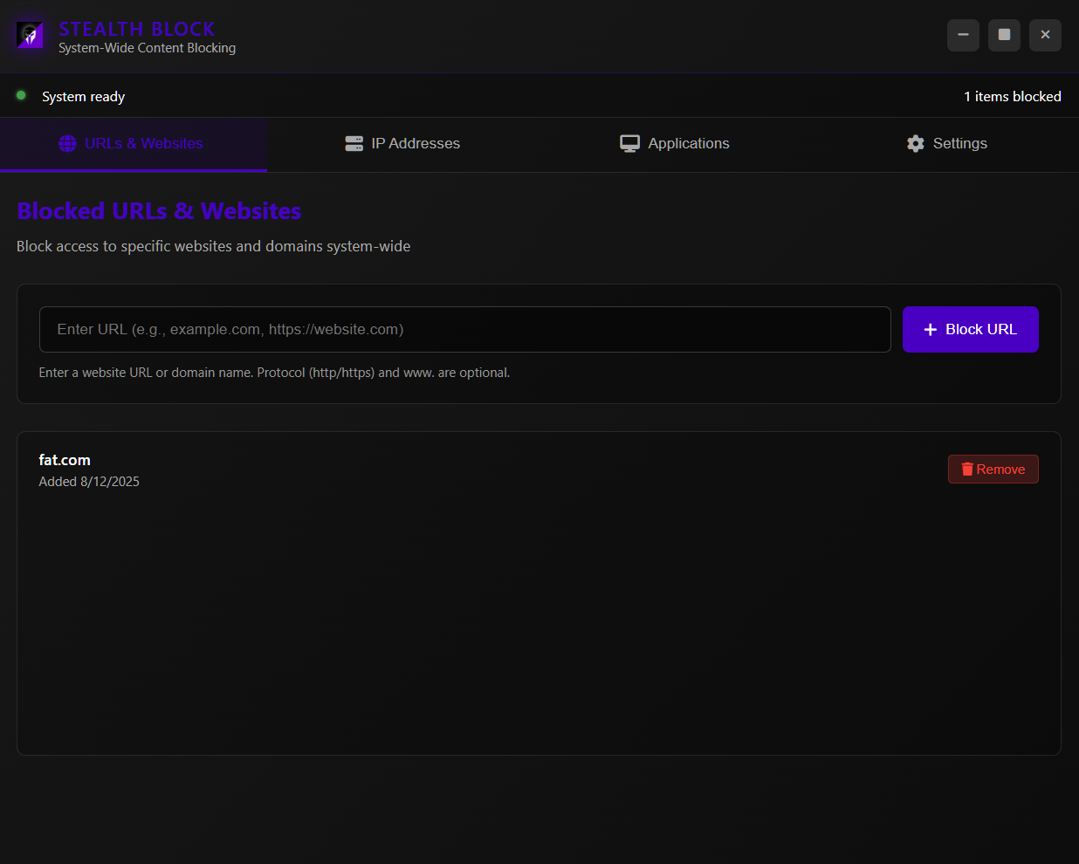
Task: Select the fat.com blocked entry
Action: click(65, 461)
